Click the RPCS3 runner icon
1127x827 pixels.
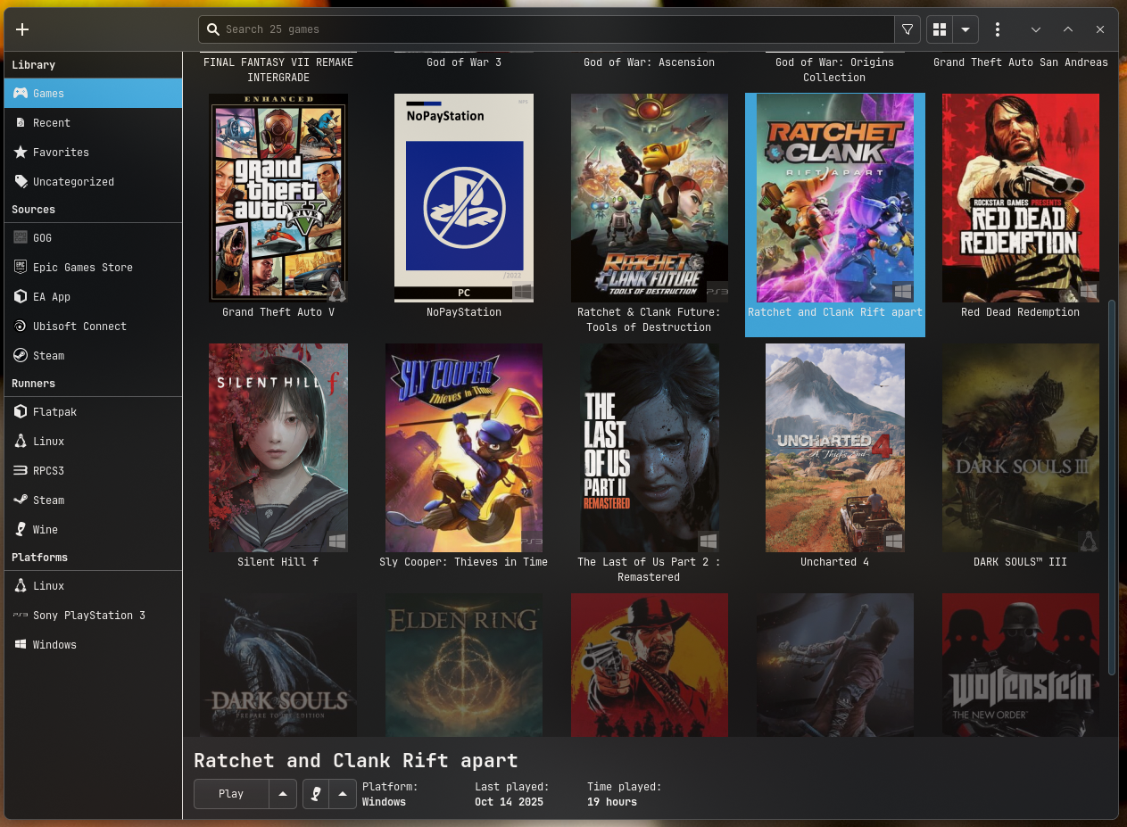(x=21, y=470)
